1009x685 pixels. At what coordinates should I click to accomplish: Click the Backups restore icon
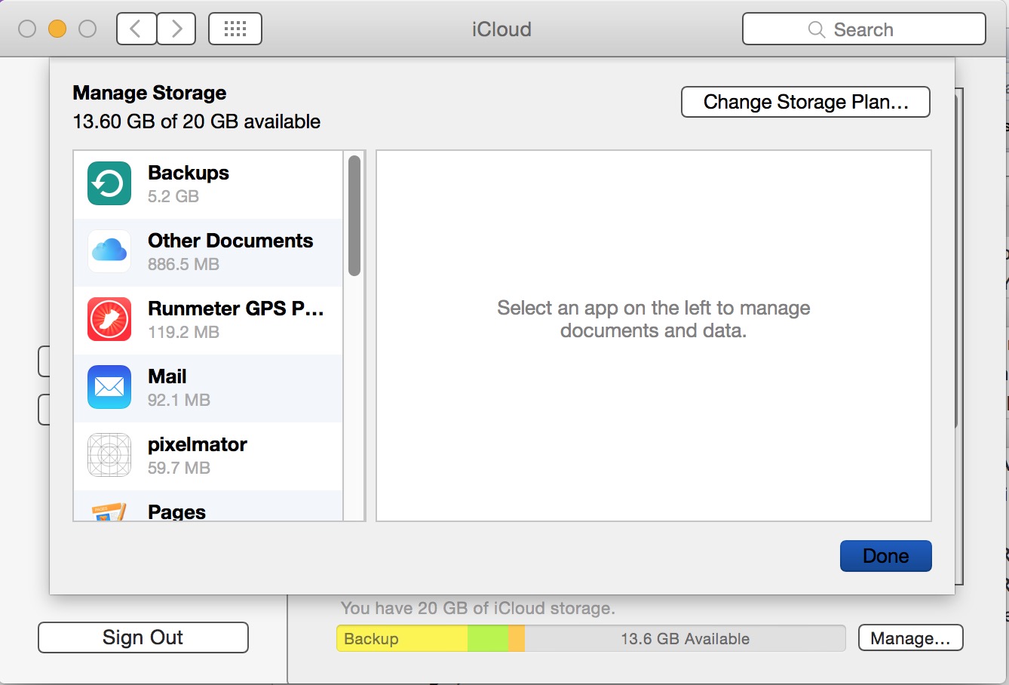click(109, 183)
